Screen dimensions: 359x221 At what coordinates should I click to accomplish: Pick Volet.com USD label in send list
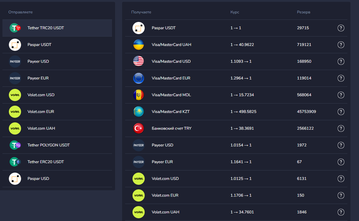[x=41, y=95]
